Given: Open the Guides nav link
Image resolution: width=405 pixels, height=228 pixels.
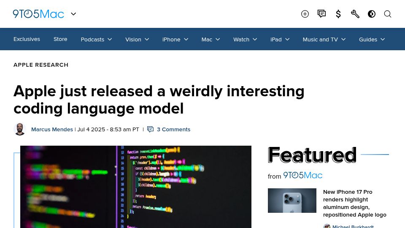Looking at the screenshot, I should pos(368,40).
